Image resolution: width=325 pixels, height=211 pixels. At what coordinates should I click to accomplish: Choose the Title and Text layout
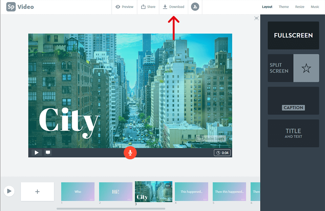[x=293, y=133]
